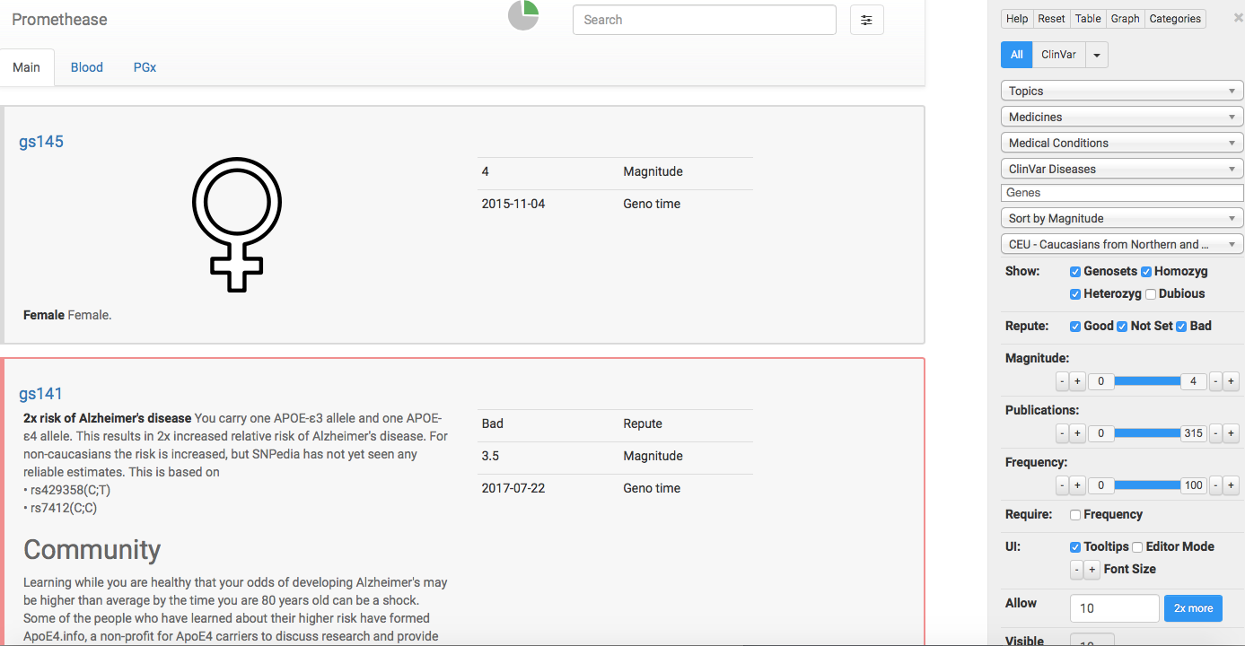
Task: Select the All filter button
Action: (1017, 55)
